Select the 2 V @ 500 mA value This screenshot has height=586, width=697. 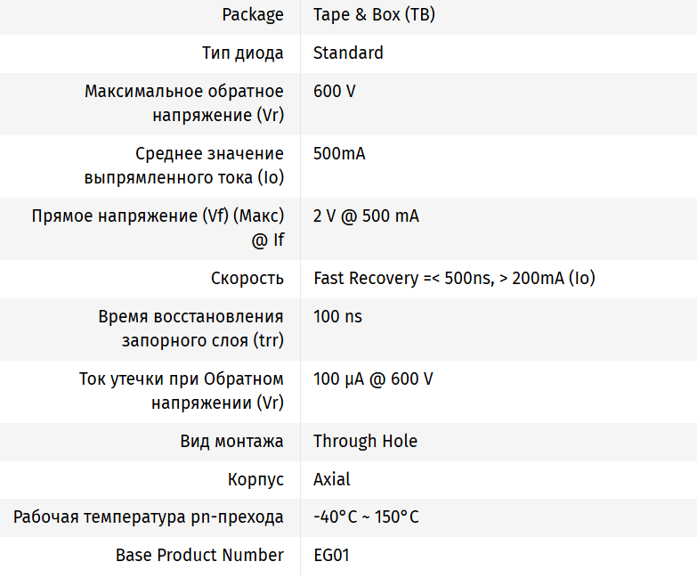coord(366,216)
